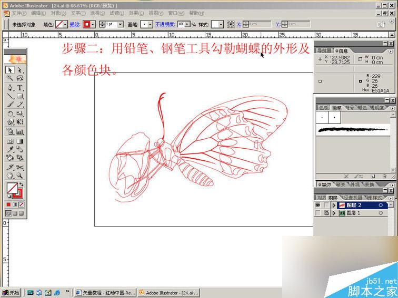
Task: Expand 图层 2 disclosure triangle
Action: coord(334,205)
